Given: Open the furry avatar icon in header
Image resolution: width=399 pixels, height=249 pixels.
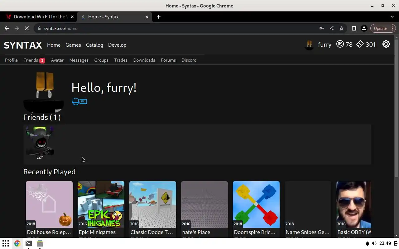Looking at the screenshot, I should point(309,45).
